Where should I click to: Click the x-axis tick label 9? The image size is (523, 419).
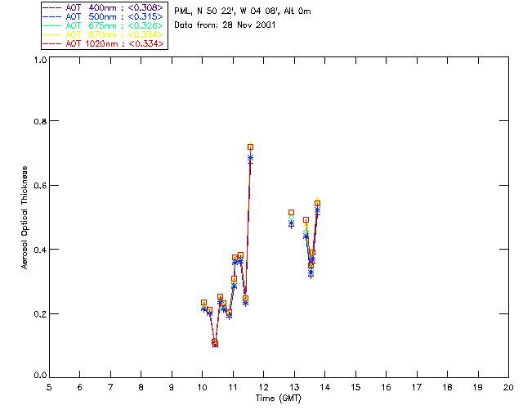click(172, 387)
